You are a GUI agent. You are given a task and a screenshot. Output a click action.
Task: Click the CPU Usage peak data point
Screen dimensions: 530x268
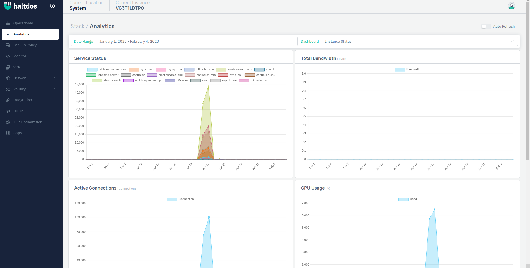coord(435,209)
